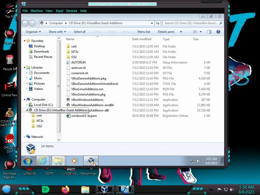This screenshot has width=260, height=195.
Task: Click guest network tray icon
Action: click(x=192, y=161)
